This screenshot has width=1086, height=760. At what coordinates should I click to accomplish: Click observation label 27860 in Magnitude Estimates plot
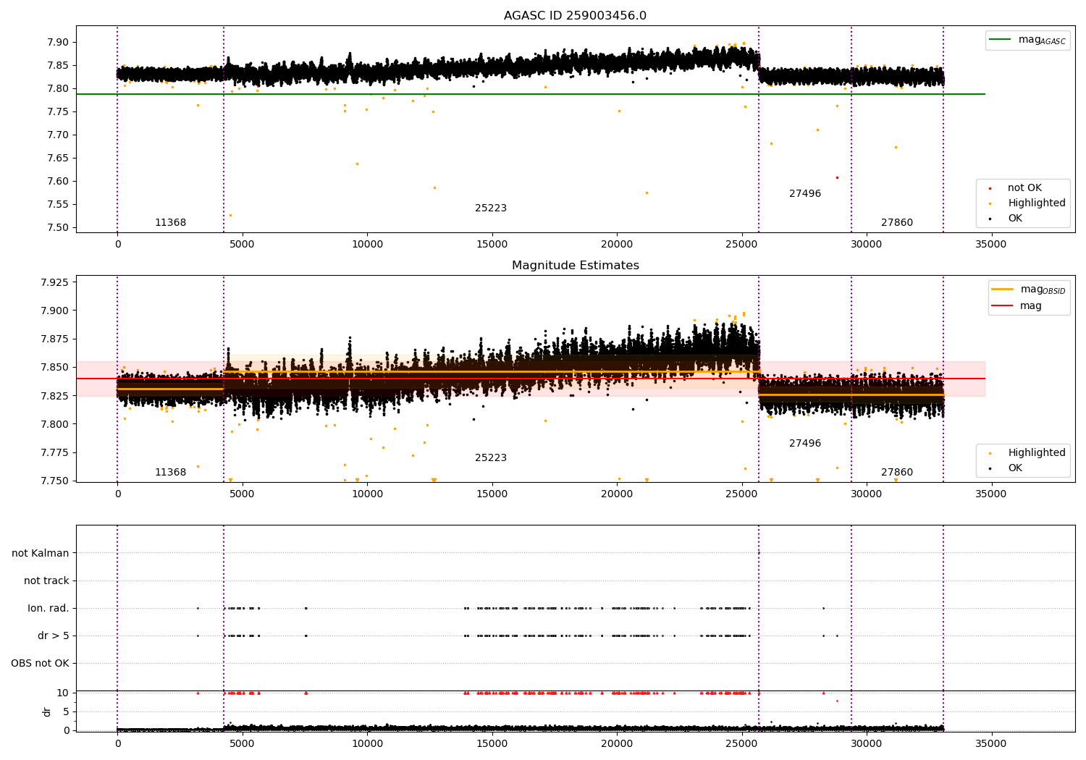(x=897, y=473)
